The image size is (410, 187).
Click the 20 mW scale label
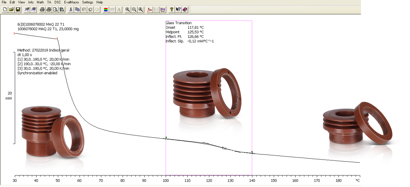[9, 96]
